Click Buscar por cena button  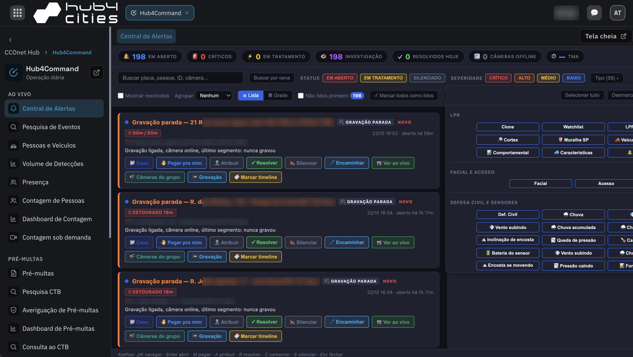pyautogui.click(x=272, y=78)
